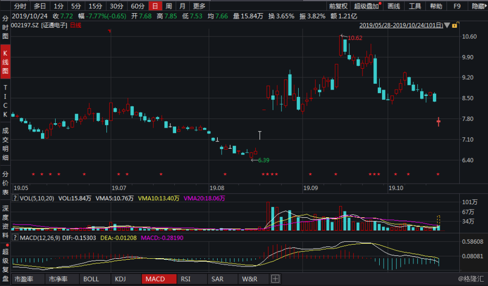
Task: Select the 日 daily period tab
Action: tap(155, 6)
